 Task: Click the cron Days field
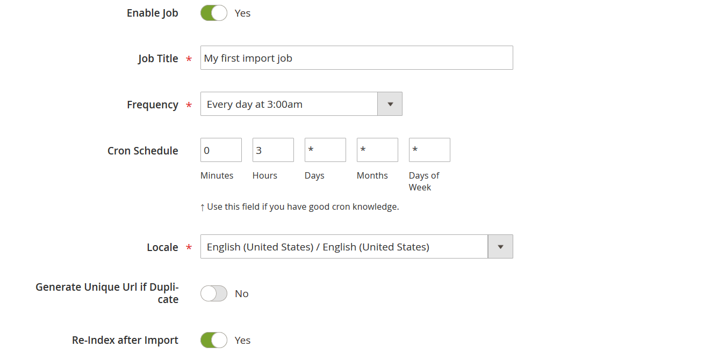pyautogui.click(x=325, y=150)
